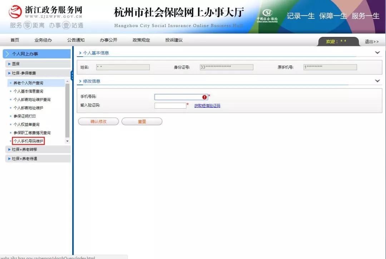Open 参保职工缴费情况查询
The width and height of the screenshot is (386, 259).
(32, 133)
